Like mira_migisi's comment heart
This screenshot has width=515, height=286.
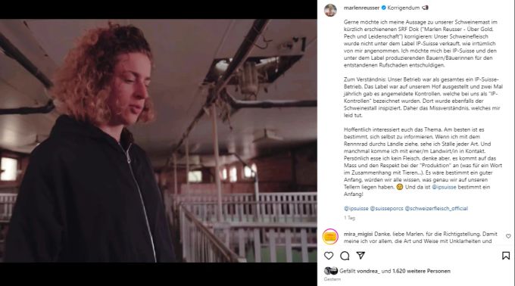click(508, 236)
